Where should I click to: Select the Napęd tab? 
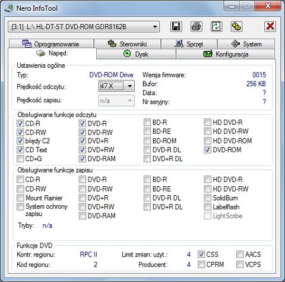click(x=52, y=54)
